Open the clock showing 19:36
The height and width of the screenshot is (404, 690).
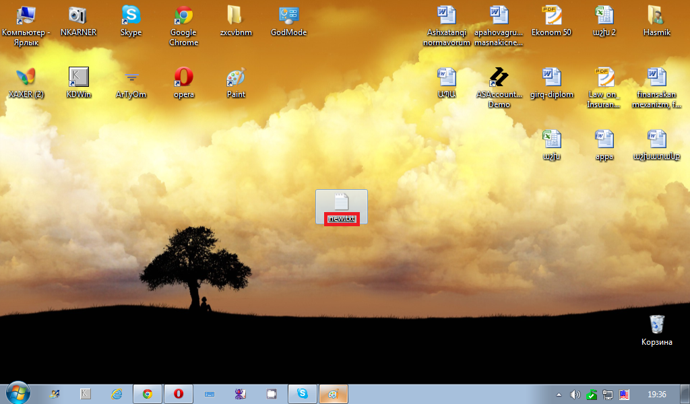click(656, 394)
